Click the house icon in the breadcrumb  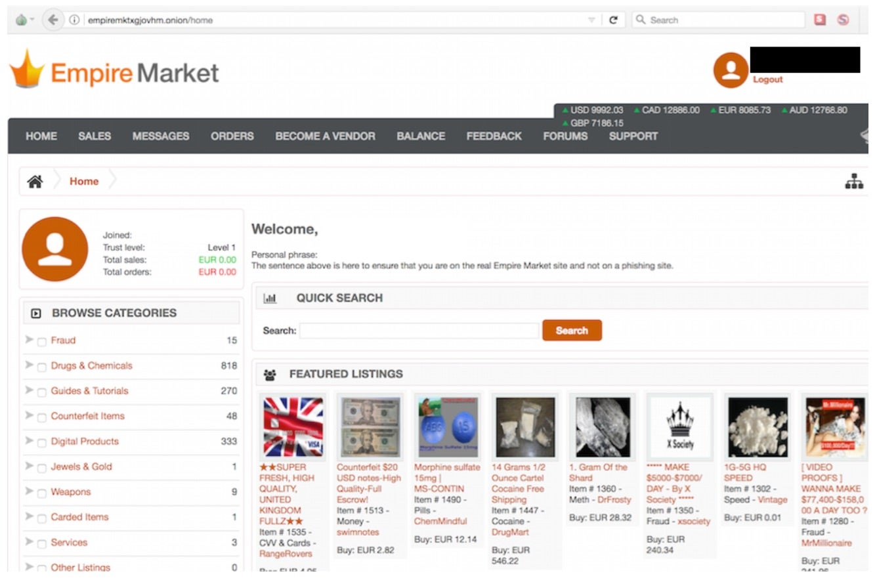[35, 182]
